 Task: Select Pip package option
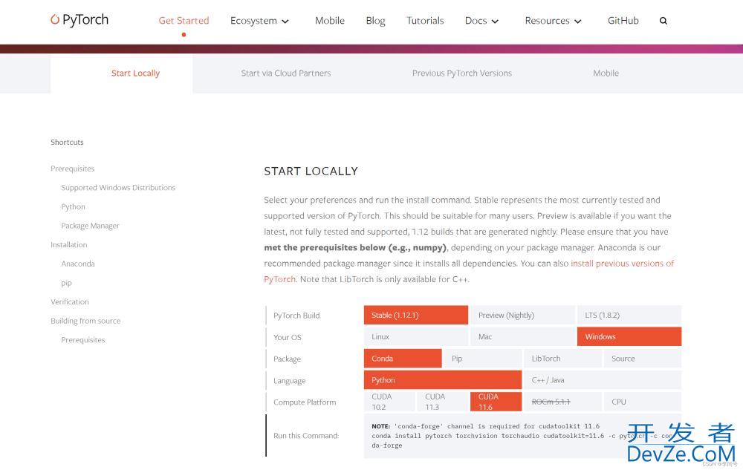[483, 359]
